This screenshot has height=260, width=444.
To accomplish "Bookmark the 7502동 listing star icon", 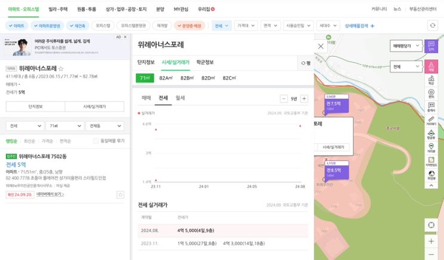I will (x=120, y=194).
